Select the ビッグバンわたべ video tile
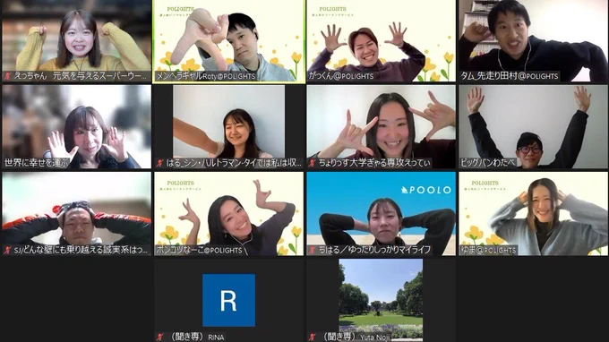This screenshot has width=609, height=342. click(x=533, y=127)
